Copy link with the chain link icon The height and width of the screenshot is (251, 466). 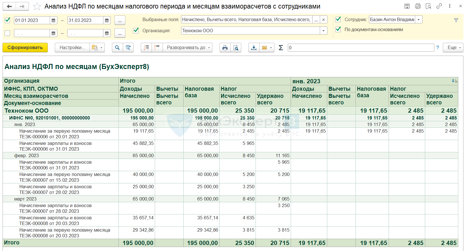point(439,6)
